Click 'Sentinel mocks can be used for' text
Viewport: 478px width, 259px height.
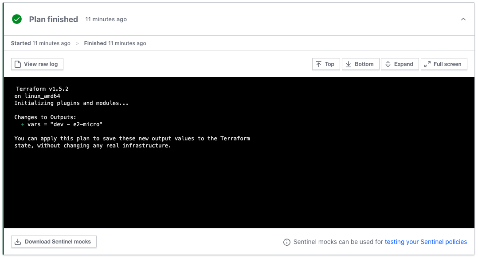(x=338, y=242)
